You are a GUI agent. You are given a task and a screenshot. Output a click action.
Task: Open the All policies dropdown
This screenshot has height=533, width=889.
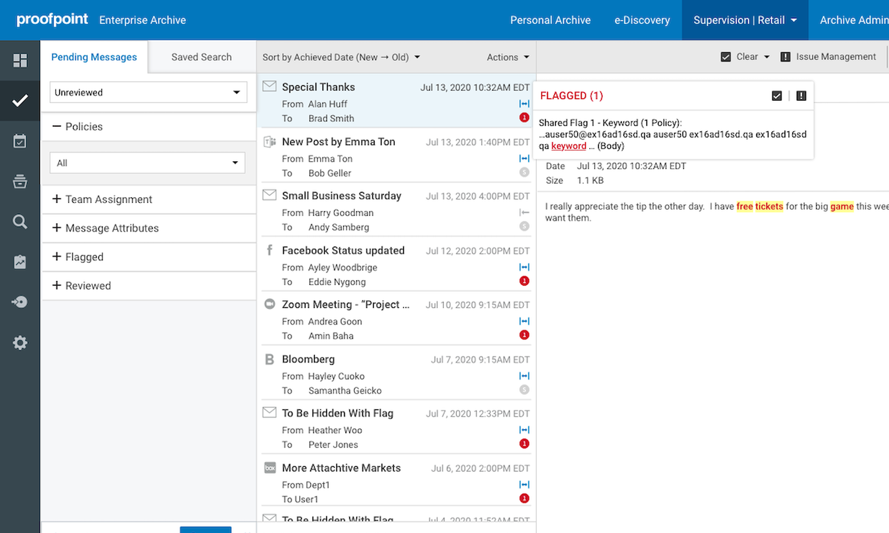coord(147,163)
